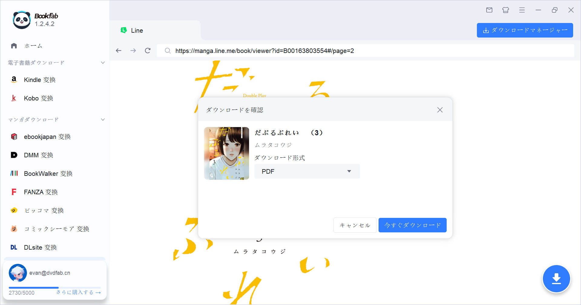Click 今すぐダウンロード button
Viewport: 581px width, 305px height.
tap(412, 225)
